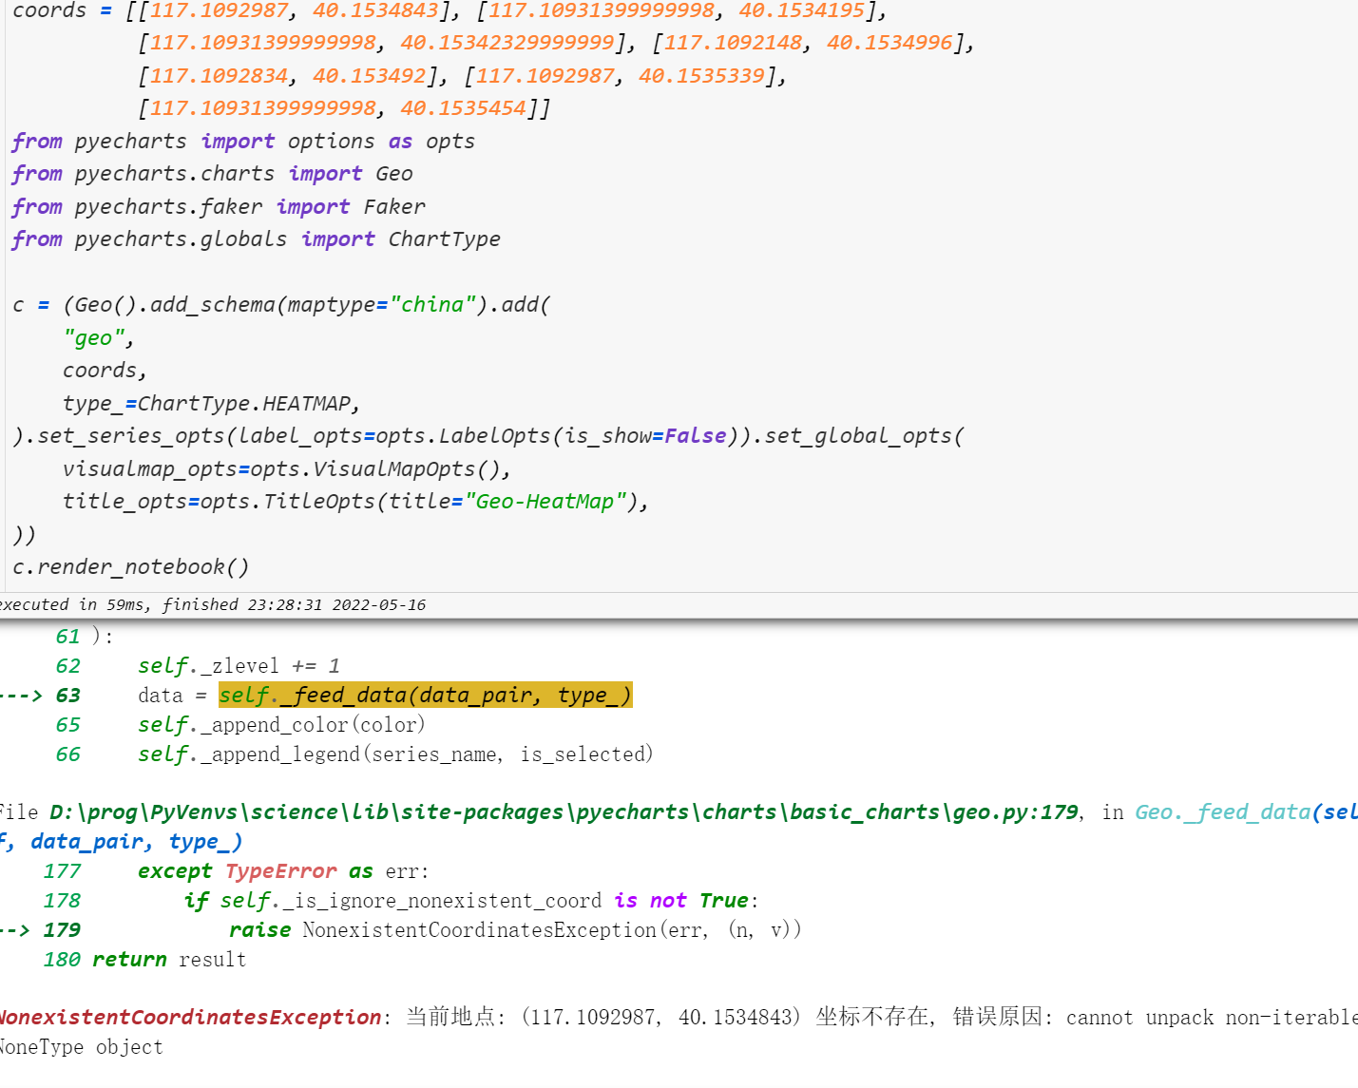Click the "china" maptype string
This screenshot has width=1358, height=1088.
(433, 304)
